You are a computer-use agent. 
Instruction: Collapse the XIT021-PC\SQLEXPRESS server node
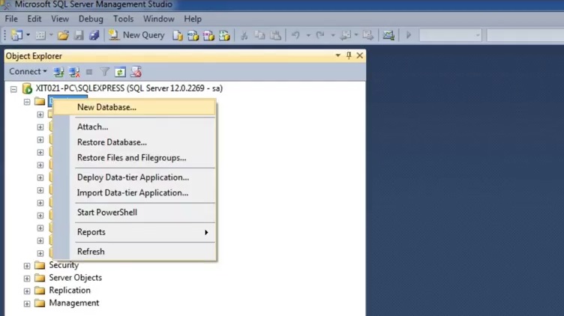click(13, 89)
